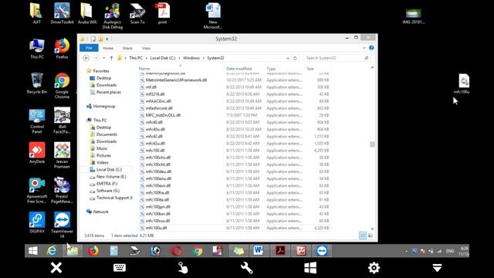The height and width of the screenshot is (278, 494).
Task: Switch to Word on the taskbar
Action: tap(259, 251)
